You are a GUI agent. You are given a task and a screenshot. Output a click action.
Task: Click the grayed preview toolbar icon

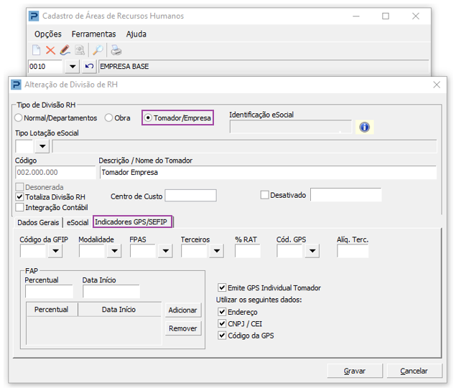click(x=80, y=50)
